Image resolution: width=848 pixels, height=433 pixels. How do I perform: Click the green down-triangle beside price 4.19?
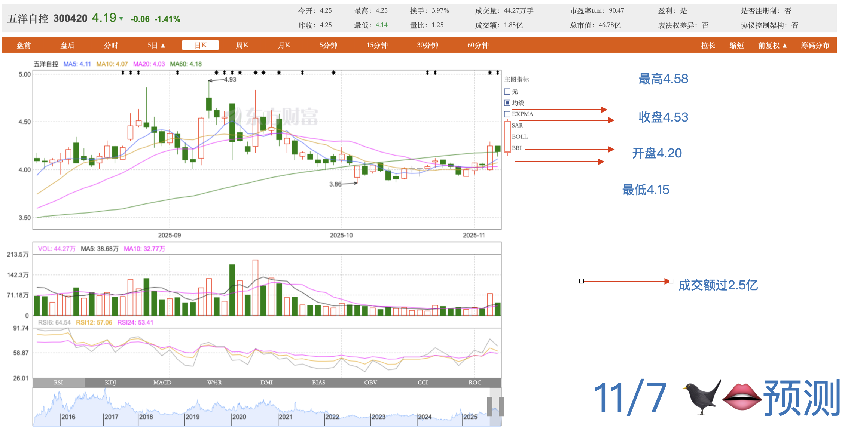point(121,18)
